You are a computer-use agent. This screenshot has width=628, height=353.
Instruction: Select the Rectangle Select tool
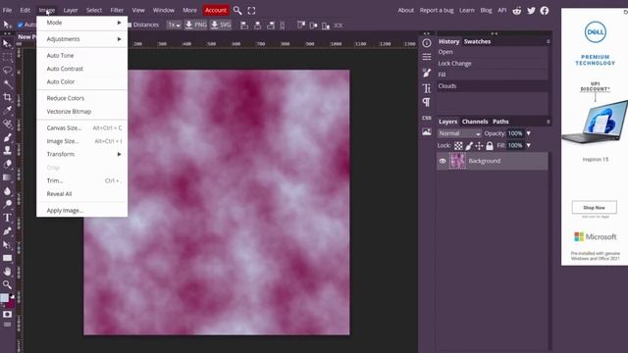pos(7,57)
